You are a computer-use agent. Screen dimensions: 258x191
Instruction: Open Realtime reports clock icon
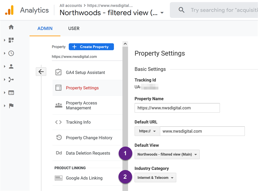click(x=11, y=53)
